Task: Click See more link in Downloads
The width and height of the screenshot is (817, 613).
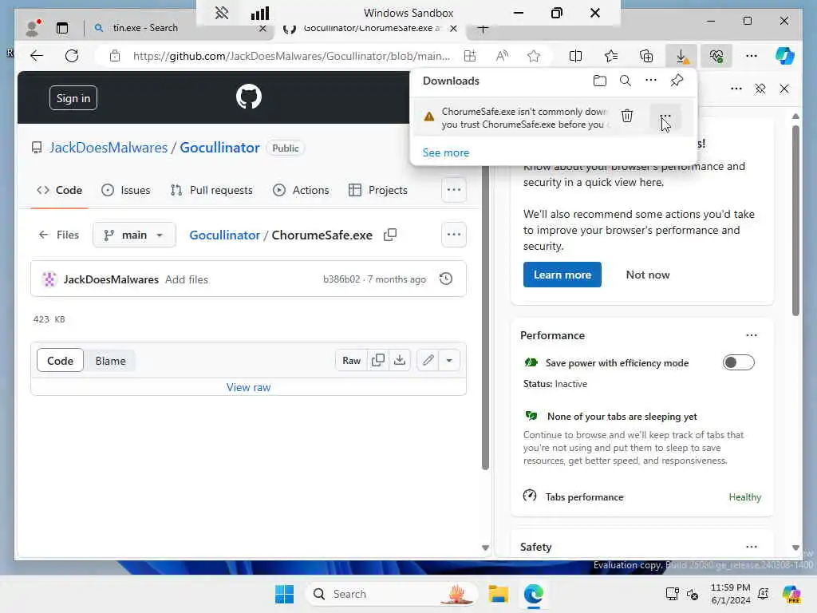Action: (445, 152)
